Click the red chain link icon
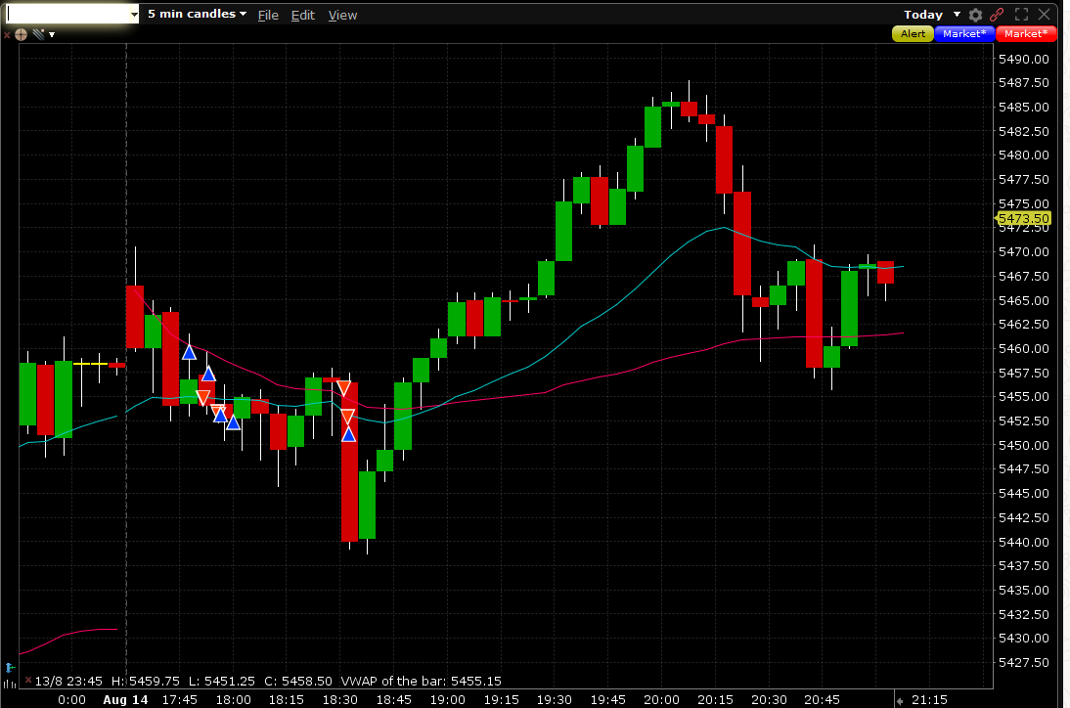 (997, 15)
